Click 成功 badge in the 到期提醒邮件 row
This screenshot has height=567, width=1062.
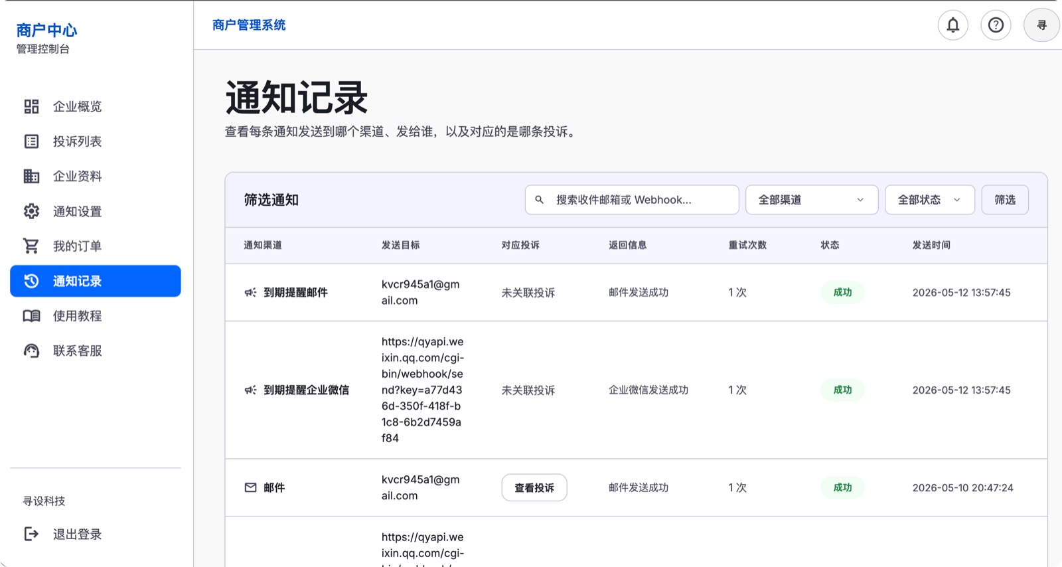point(842,292)
